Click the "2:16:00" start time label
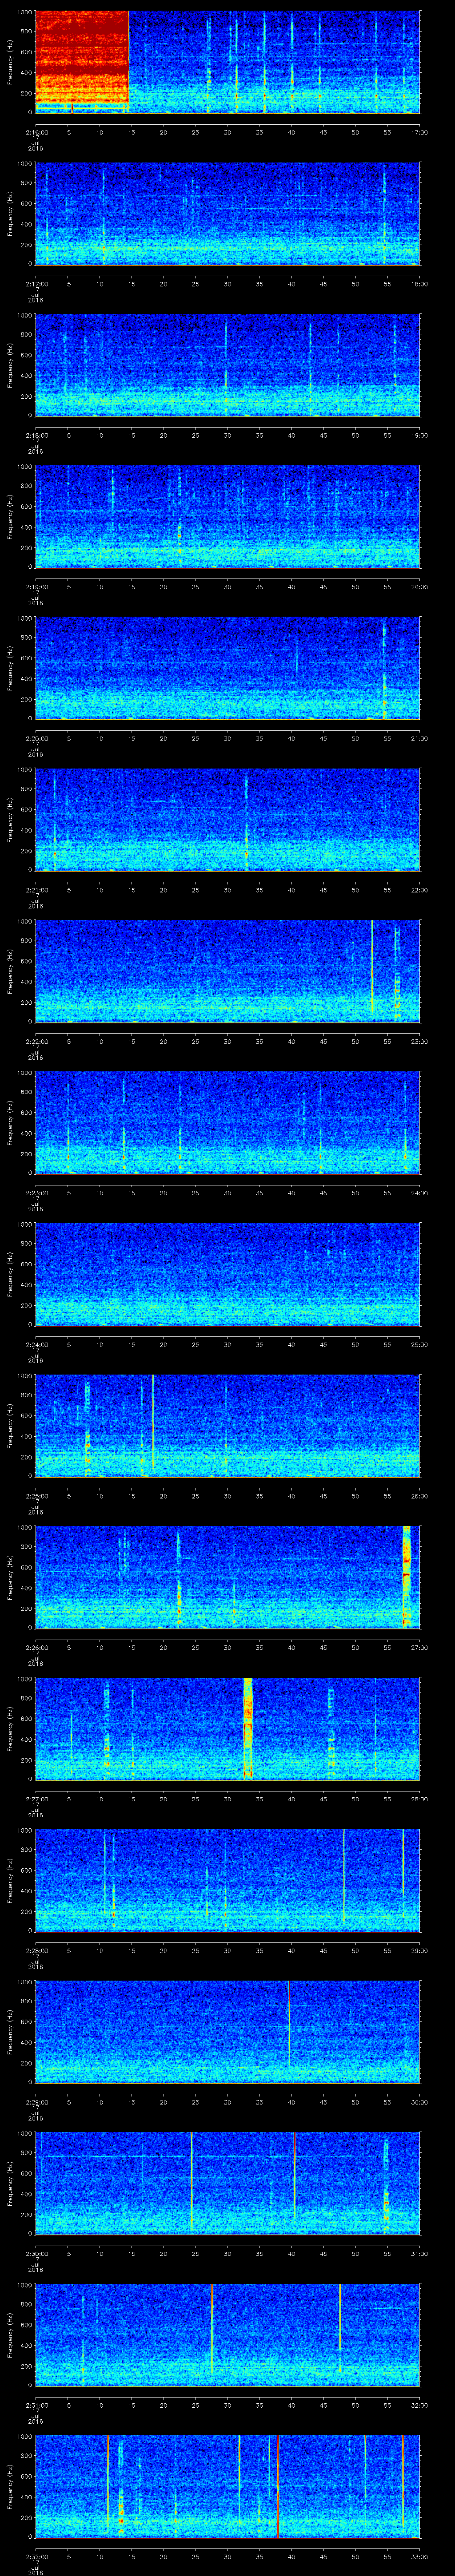Image resolution: width=455 pixels, height=2576 pixels. (x=36, y=132)
